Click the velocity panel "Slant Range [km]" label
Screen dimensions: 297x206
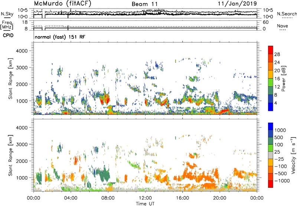[10, 155]
